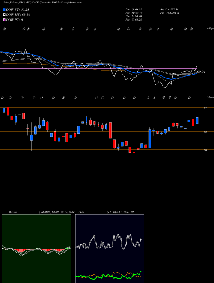The image size is (214, 283).
Task: Click the 63 price axis label
Action: pos(205,132)
